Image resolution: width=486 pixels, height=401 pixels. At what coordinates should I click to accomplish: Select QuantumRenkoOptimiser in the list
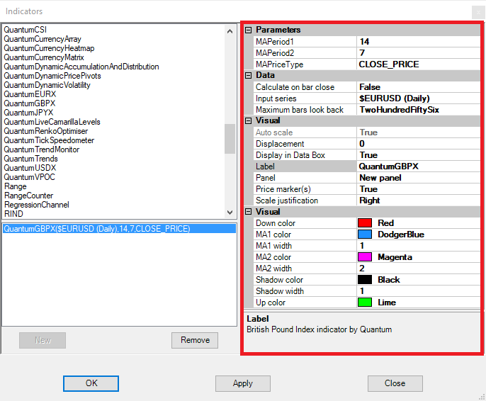point(46,131)
